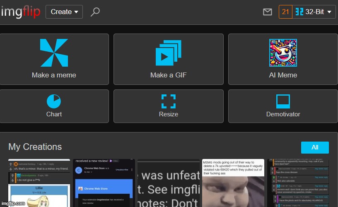The image size is (338, 207).
Task: Open the Chrome Web Store review thumbnail
Action: pyautogui.click(x=104, y=183)
